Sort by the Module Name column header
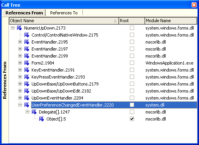199x145 pixels. pos(171,21)
